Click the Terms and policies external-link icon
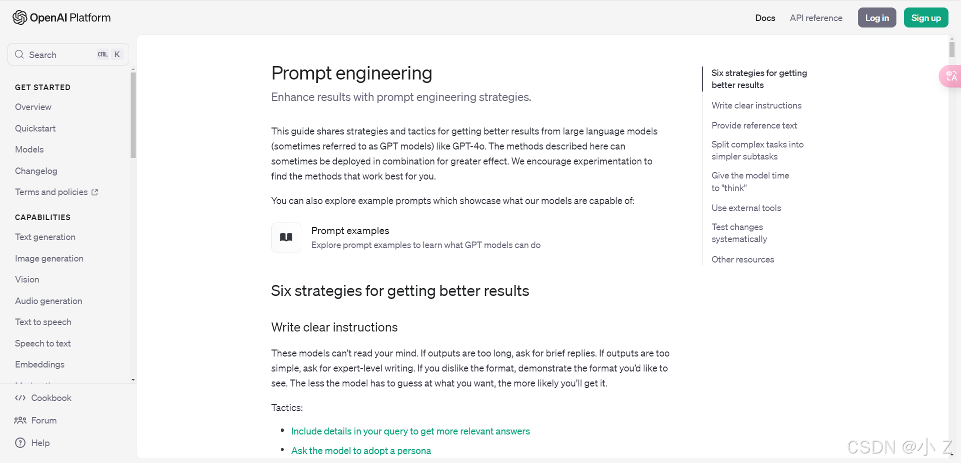 (95, 192)
